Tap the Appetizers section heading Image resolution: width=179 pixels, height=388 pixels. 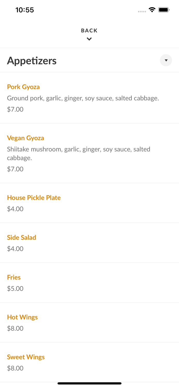32,61
